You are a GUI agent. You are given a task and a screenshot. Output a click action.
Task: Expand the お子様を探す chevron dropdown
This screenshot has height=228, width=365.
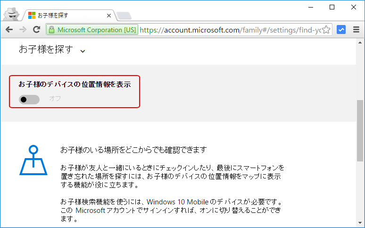pyautogui.click(x=83, y=51)
